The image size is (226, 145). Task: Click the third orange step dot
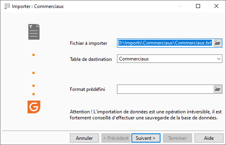click(x=34, y=86)
